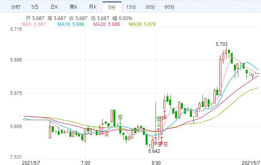The height and width of the screenshot is (165, 261).
Task: Select the 日K daily candlestick tab
Action: point(55,7)
